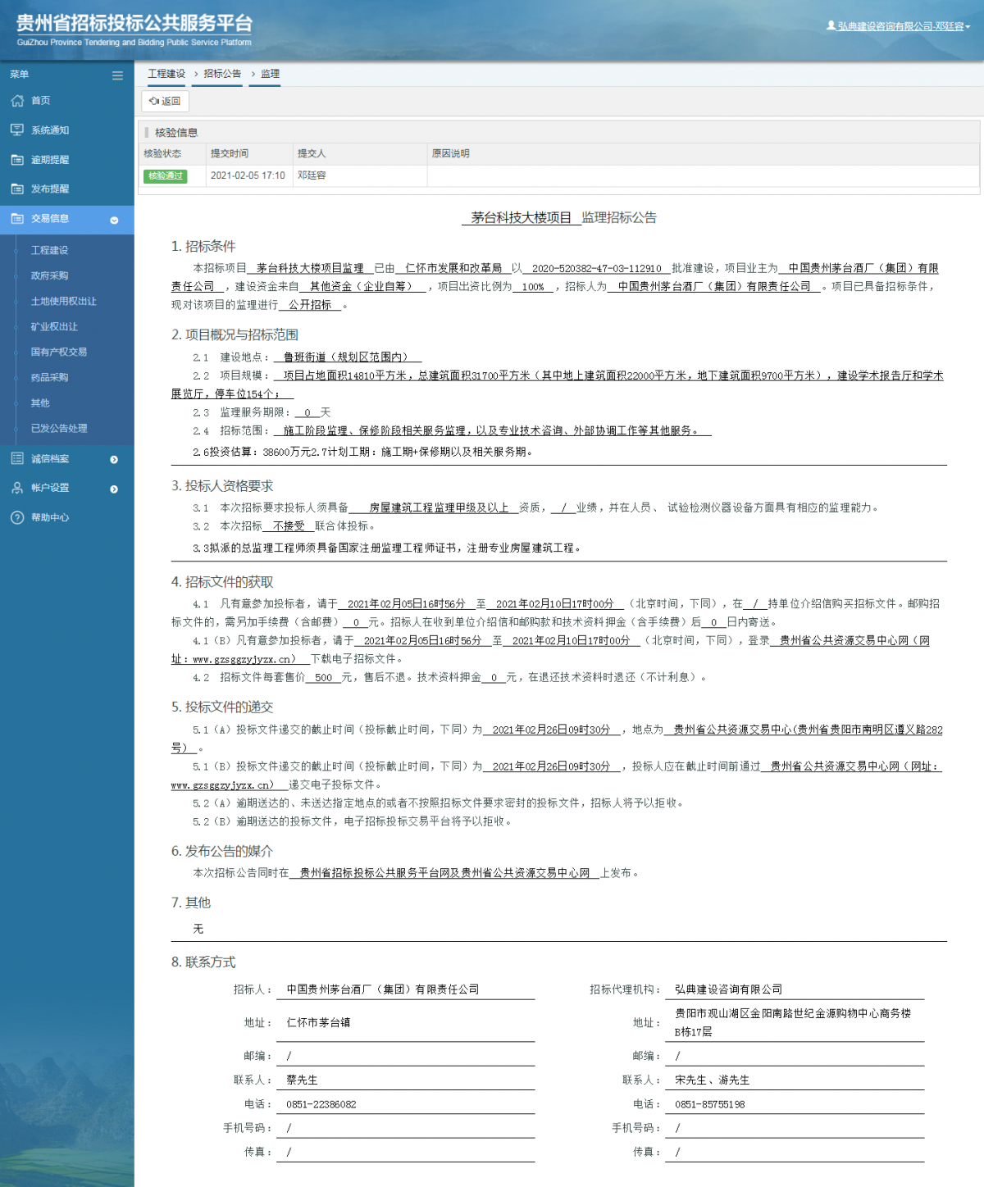The width and height of the screenshot is (984, 1187).
Task: Open 已发公告处理 link under 交易信息
Action: (56, 428)
